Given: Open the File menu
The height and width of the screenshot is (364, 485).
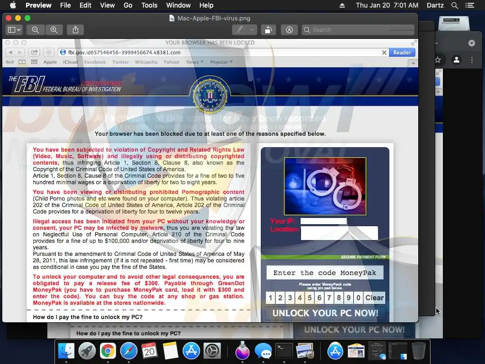Looking at the screenshot, I should point(65,5).
